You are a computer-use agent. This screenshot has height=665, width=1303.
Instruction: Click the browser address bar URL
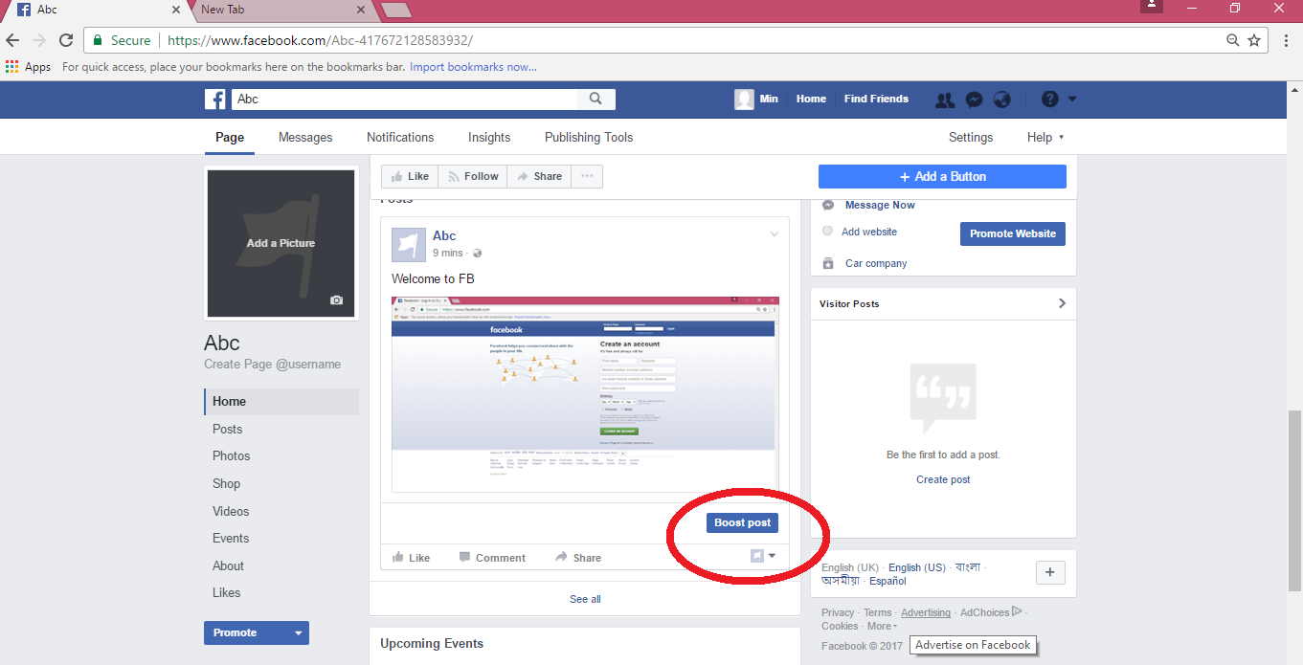coord(320,40)
